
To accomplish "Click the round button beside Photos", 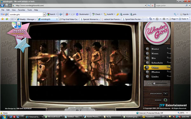I will 147,72.
